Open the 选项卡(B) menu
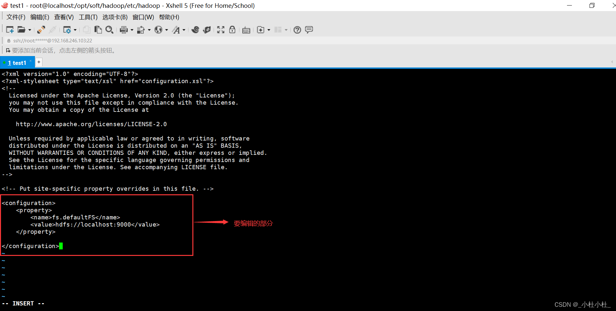616x311 pixels. pyautogui.click(x=115, y=17)
